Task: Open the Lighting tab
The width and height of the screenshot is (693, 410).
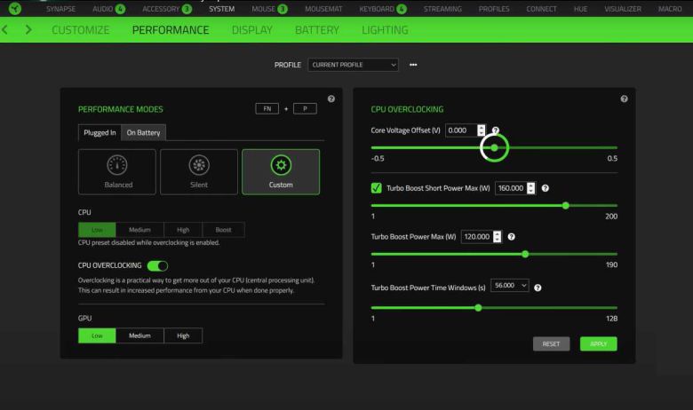Action: 385,30
